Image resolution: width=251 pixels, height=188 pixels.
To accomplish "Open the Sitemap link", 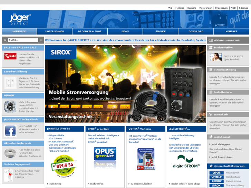I will 243,8.
